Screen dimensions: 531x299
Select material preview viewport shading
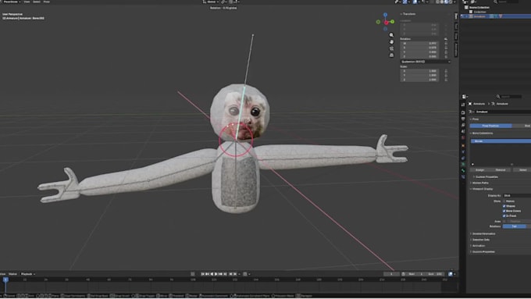coord(447,2)
